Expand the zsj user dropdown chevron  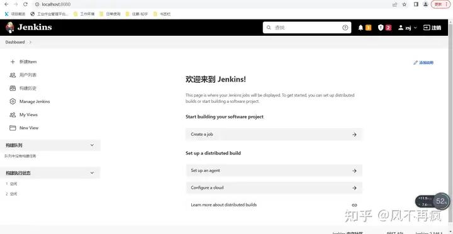[415, 28]
